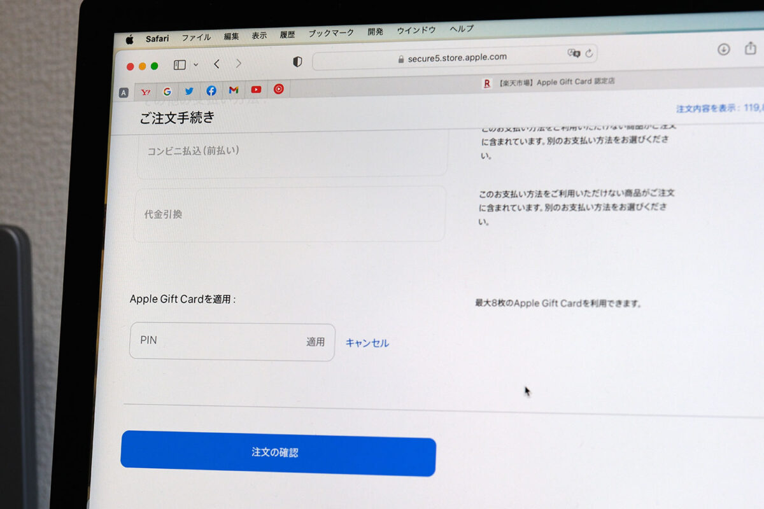
Task: Click the translate icon in address bar
Action: coord(574,53)
